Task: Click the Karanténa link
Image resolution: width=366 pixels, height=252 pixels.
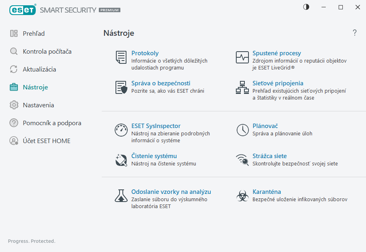Action: 266,192
